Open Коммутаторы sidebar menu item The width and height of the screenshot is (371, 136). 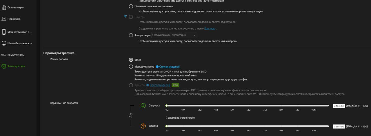point(16,55)
